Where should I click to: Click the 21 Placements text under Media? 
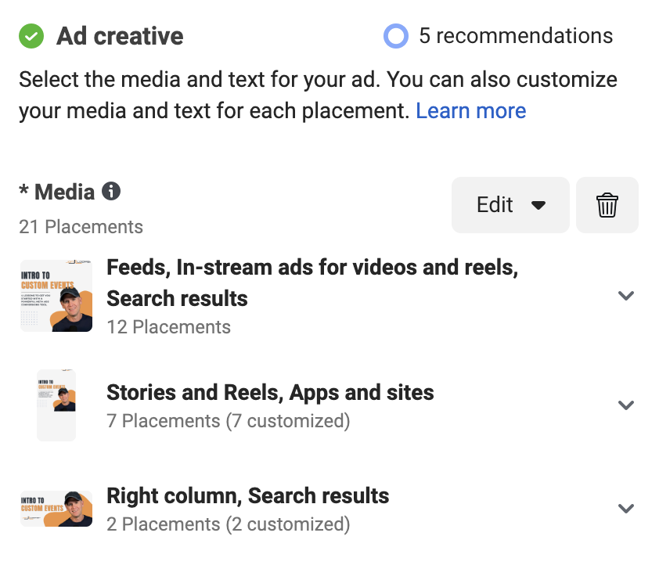81,227
